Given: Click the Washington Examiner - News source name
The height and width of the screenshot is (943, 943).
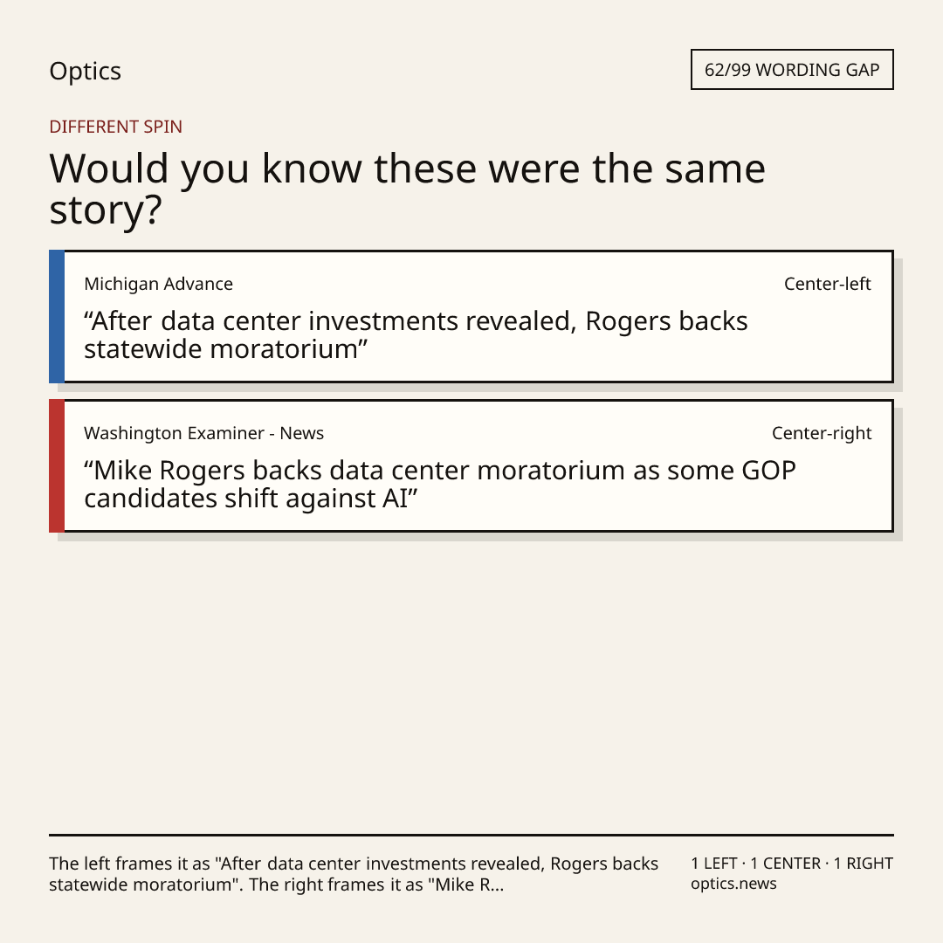Looking at the screenshot, I should 203,433.
